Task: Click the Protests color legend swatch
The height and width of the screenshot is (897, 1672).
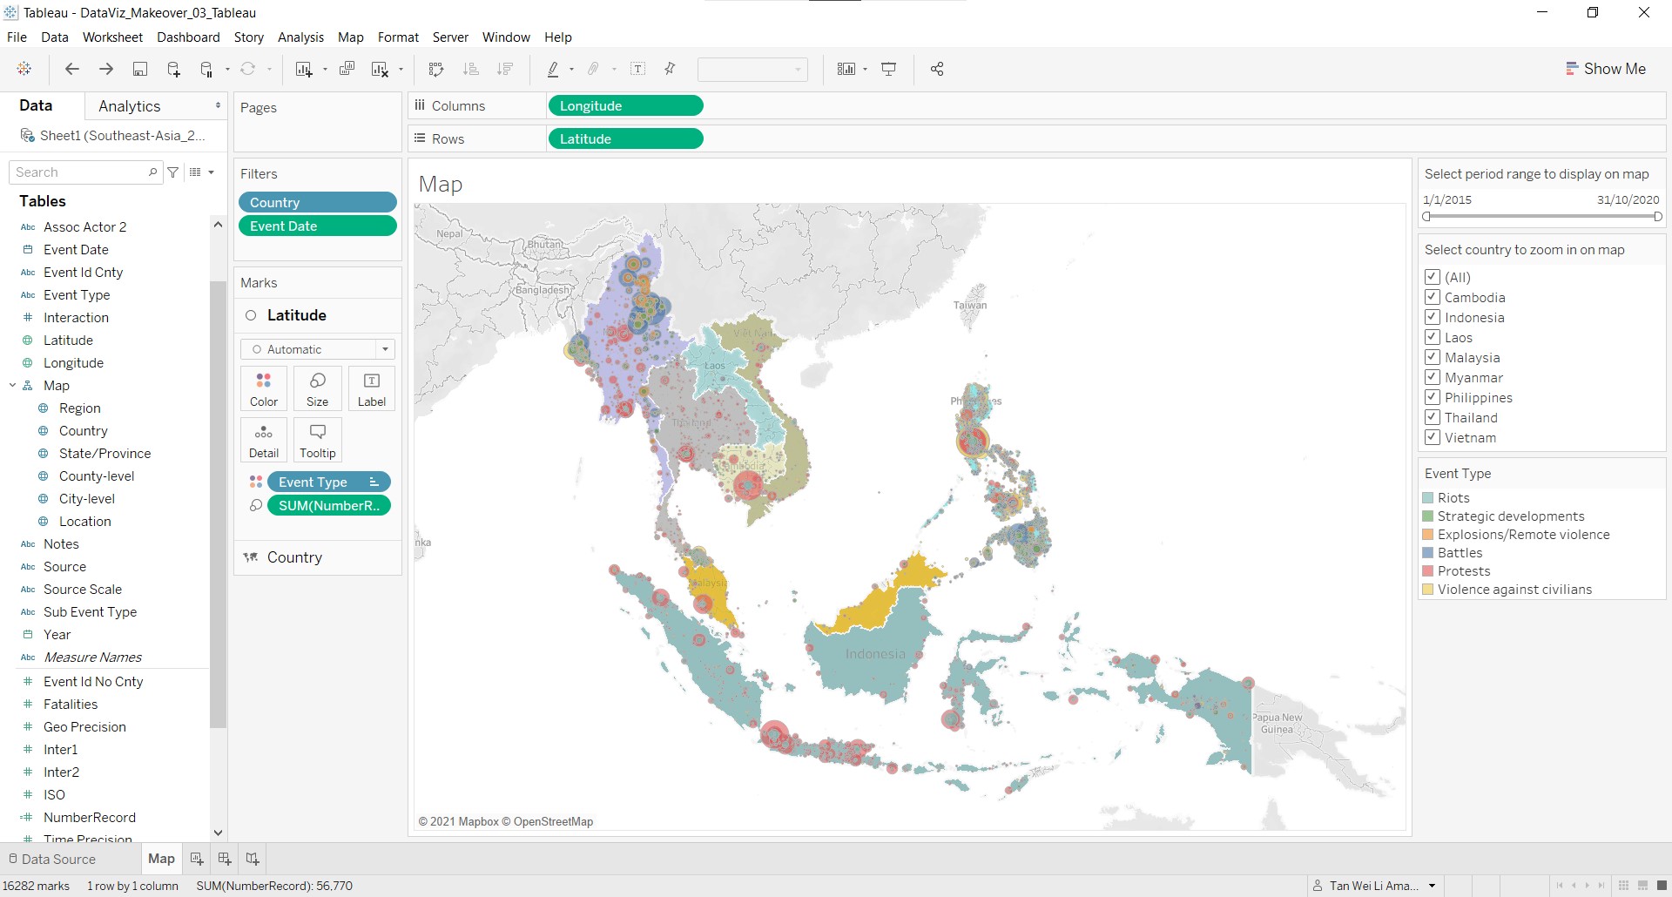Action: pos(1428,571)
